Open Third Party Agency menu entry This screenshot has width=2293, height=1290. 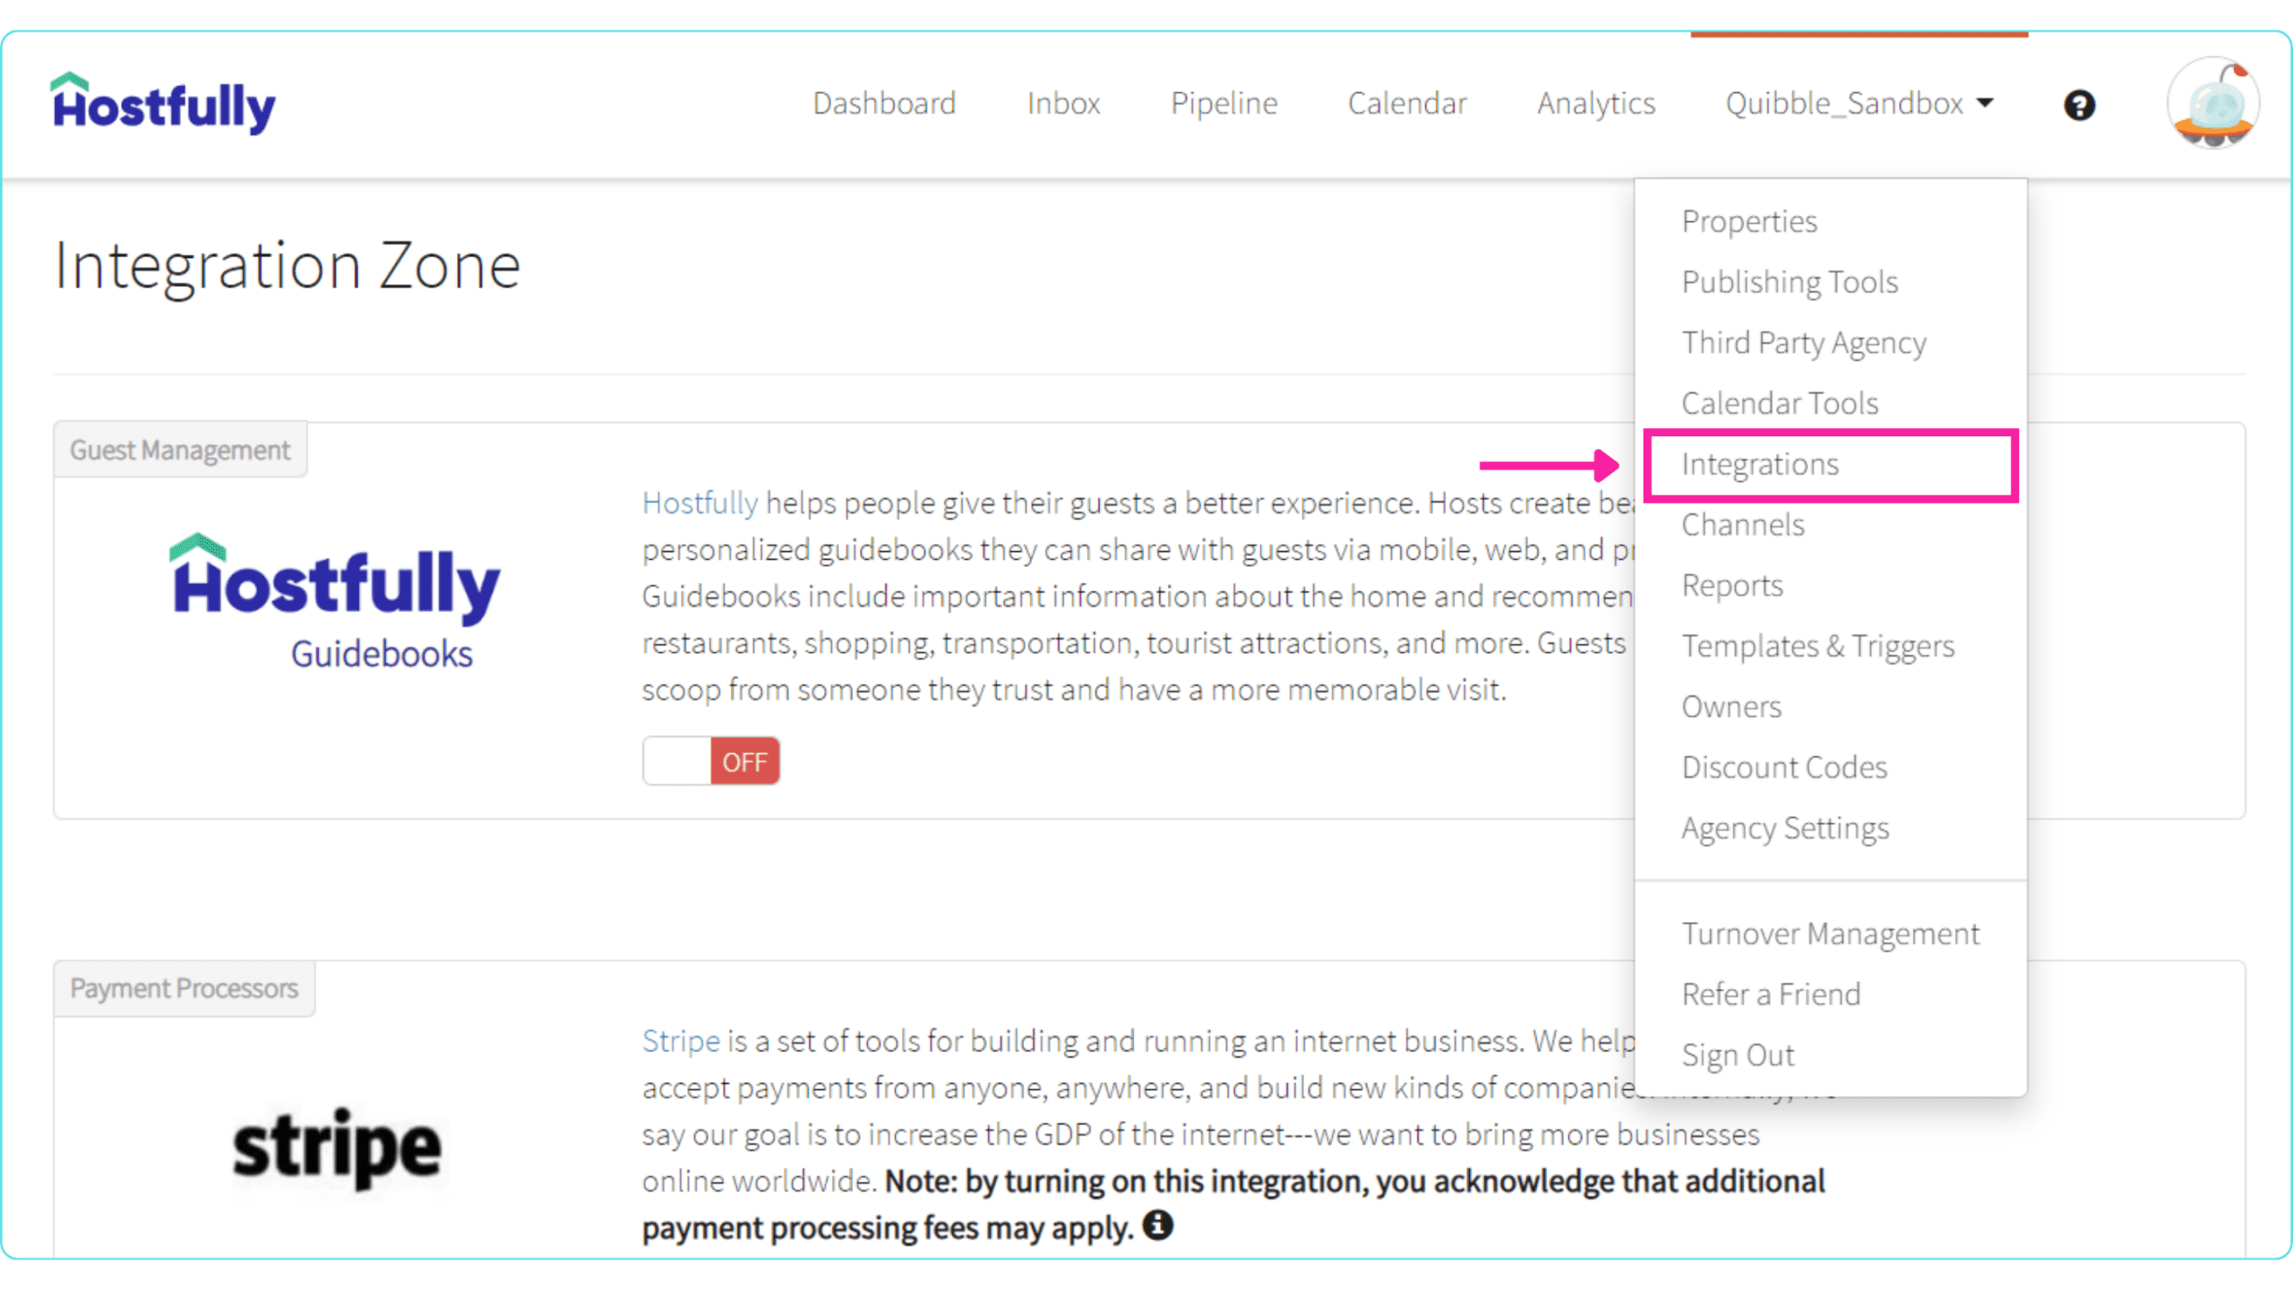click(x=1804, y=343)
